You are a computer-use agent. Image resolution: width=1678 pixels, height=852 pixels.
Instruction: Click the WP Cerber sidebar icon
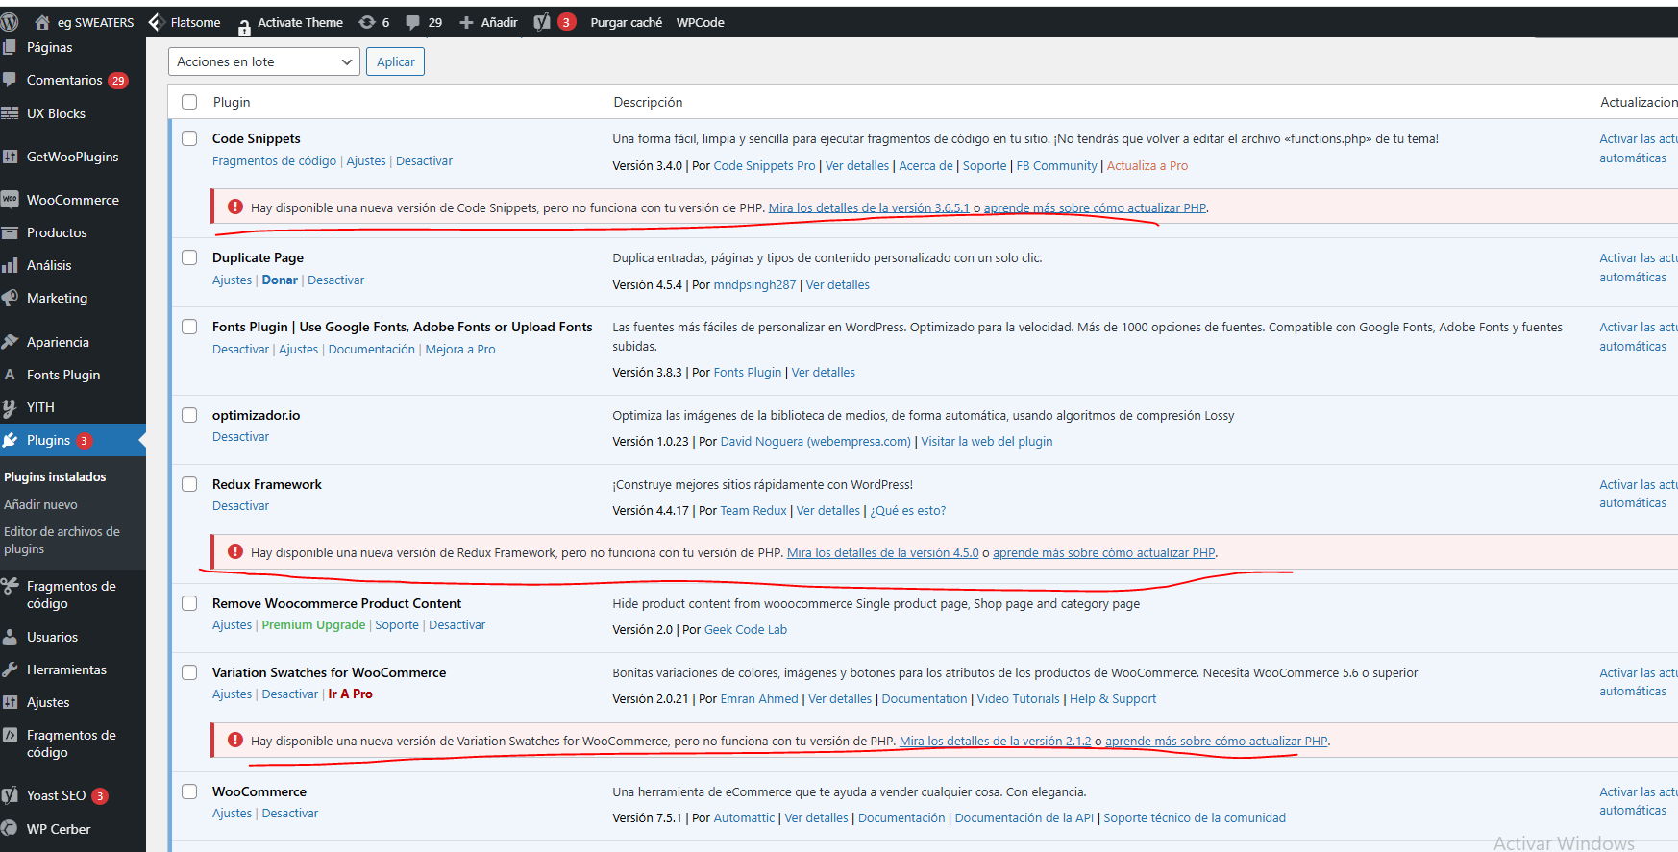click(x=10, y=829)
